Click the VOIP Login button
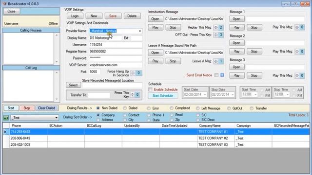This screenshot has width=312, height=175. [x=75, y=16]
